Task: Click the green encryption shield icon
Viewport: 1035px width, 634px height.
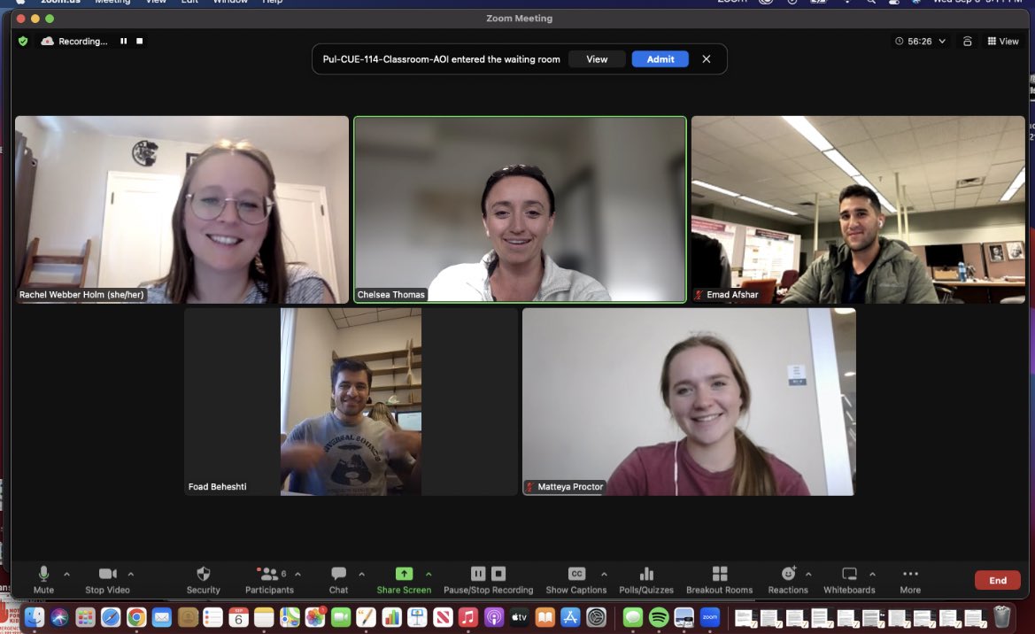Action: [x=23, y=41]
